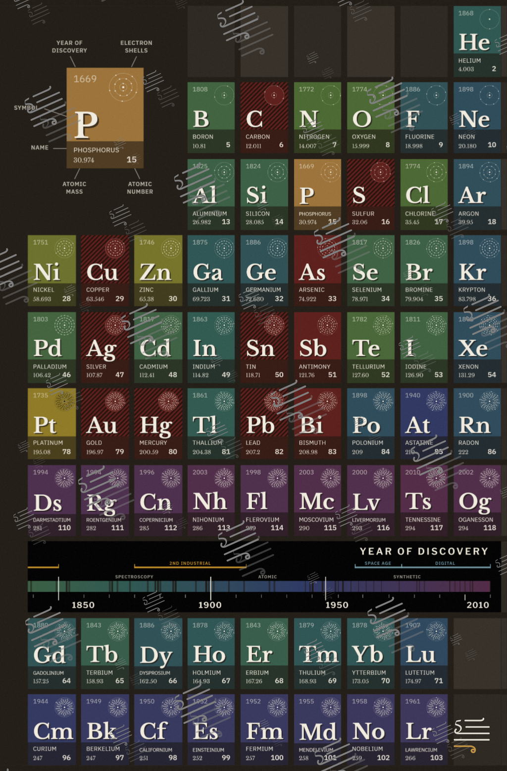Select the Iodine element tile
Viewport: 507px width, 771px height.
(x=424, y=347)
